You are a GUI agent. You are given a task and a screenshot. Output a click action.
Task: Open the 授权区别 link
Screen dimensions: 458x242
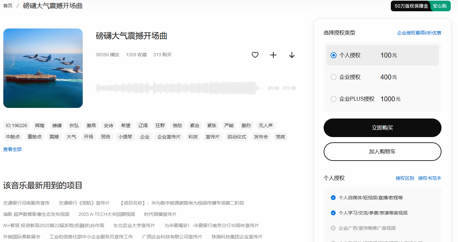click(x=405, y=178)
